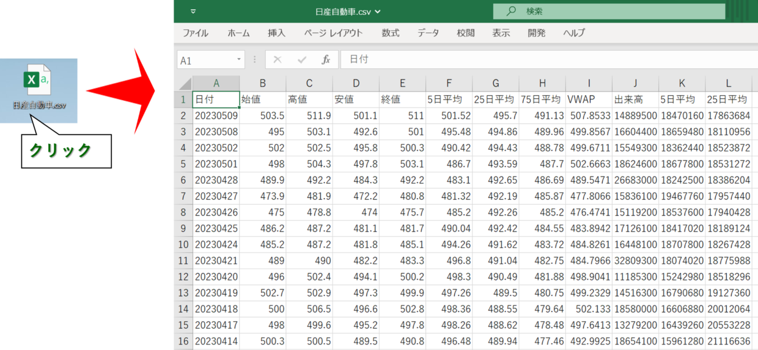The width and height of the screenshot is (758, 350).
Task: Click the Select All corner triangle
Action: coord(183,84)
